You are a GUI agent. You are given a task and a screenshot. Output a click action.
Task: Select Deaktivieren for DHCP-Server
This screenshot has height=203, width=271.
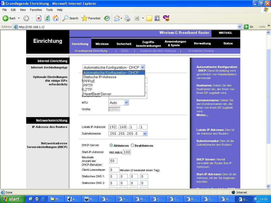click(x=132, y=146)
